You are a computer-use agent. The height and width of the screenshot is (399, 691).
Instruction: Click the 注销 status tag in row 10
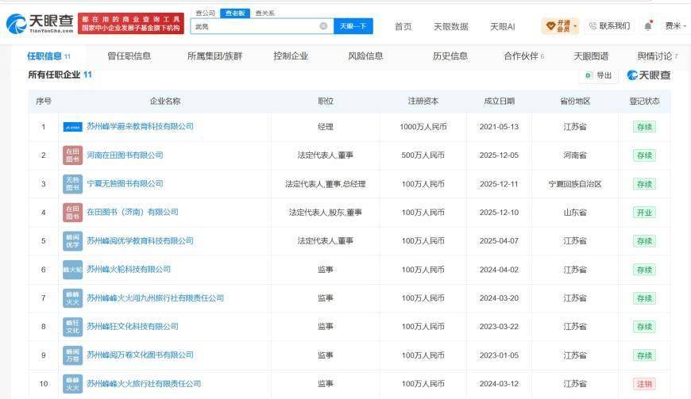point(644,384)
